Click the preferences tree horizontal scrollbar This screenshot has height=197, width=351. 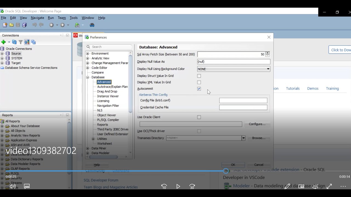point(103,157)
